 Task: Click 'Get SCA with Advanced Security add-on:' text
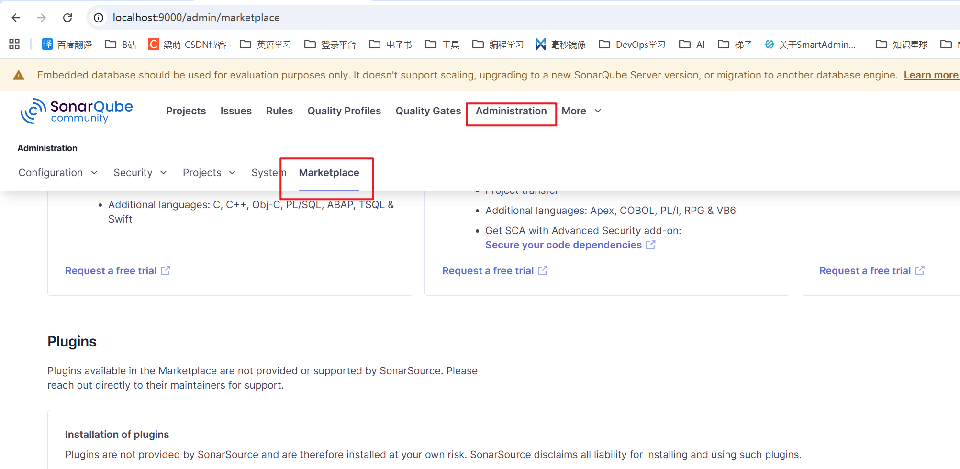[x=583, y=231]
